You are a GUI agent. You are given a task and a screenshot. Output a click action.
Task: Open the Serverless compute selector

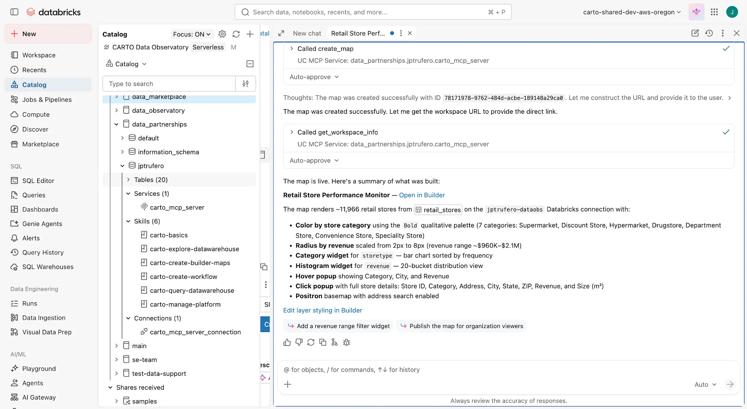(x=208, y=47)
